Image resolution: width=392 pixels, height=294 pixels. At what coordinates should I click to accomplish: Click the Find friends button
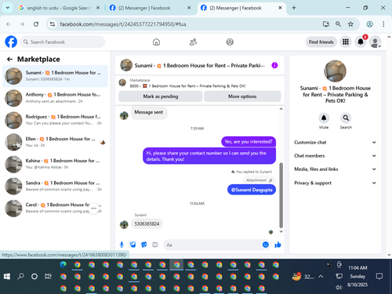tap(321, 42)
